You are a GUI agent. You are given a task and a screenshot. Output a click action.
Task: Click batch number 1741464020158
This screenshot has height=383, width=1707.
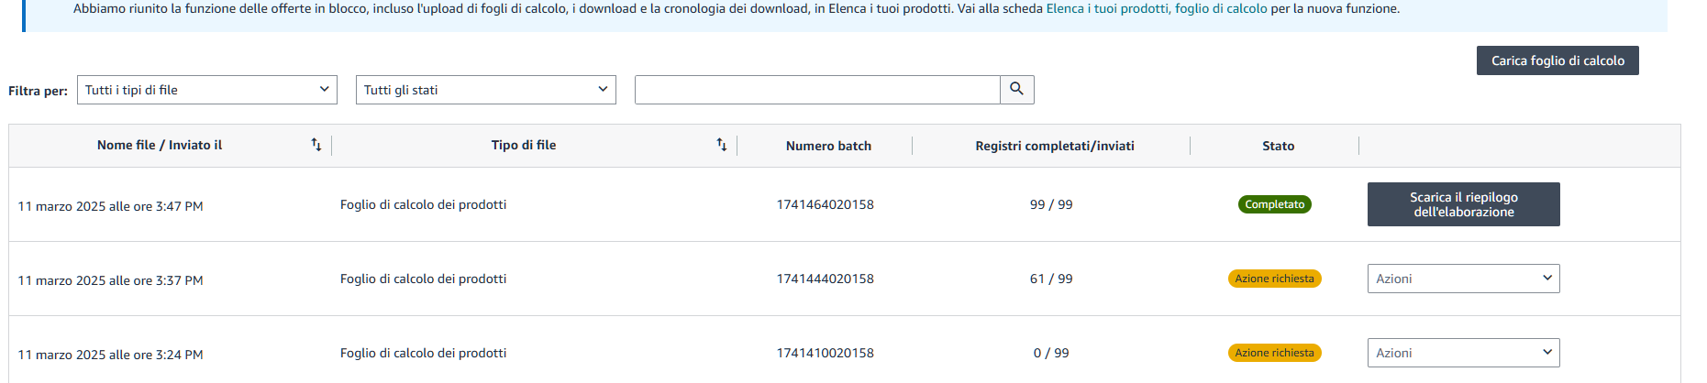pos(825,204)
